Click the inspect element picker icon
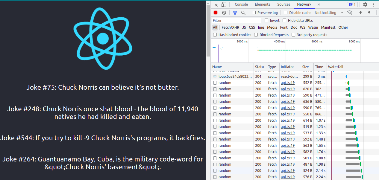The image size is (379, 180). point(216,4)
